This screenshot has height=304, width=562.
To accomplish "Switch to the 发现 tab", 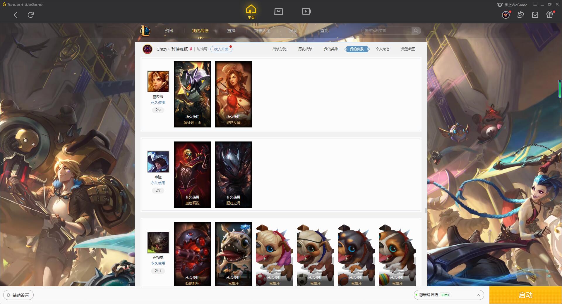I will click(x=293, y=31).
